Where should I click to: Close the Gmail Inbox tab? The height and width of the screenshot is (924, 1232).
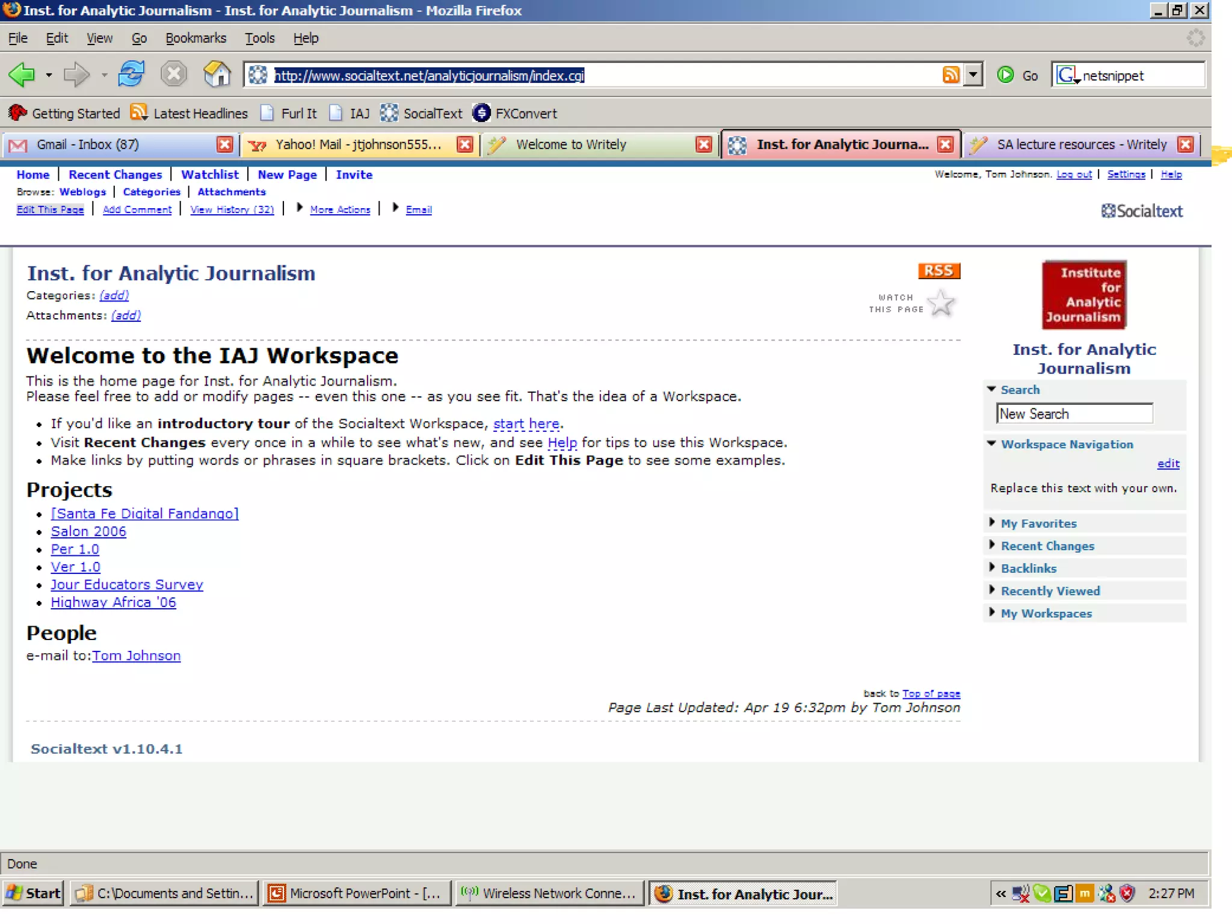pos(224,144)
